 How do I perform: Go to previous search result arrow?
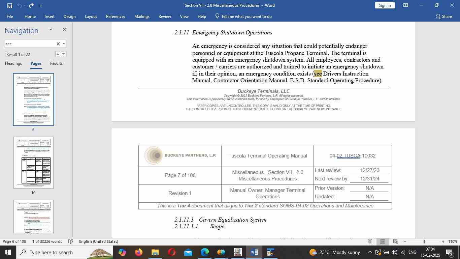click(x=58, y=54)
